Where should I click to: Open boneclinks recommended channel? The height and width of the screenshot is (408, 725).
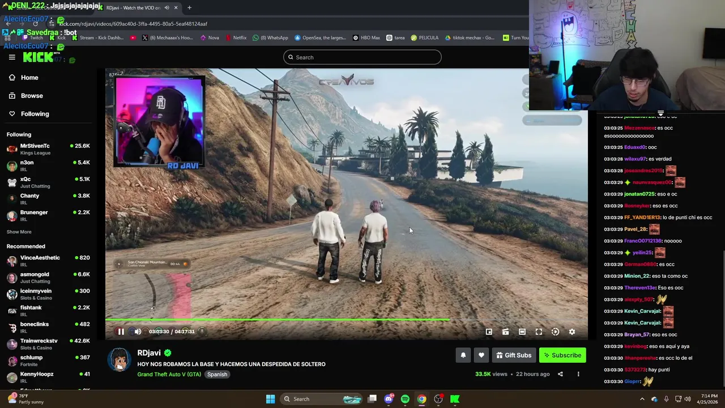(49, 327)
